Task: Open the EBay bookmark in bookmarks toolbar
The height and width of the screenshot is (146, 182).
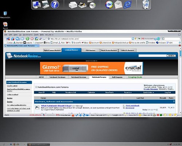Action: click(x=85, y=43)
